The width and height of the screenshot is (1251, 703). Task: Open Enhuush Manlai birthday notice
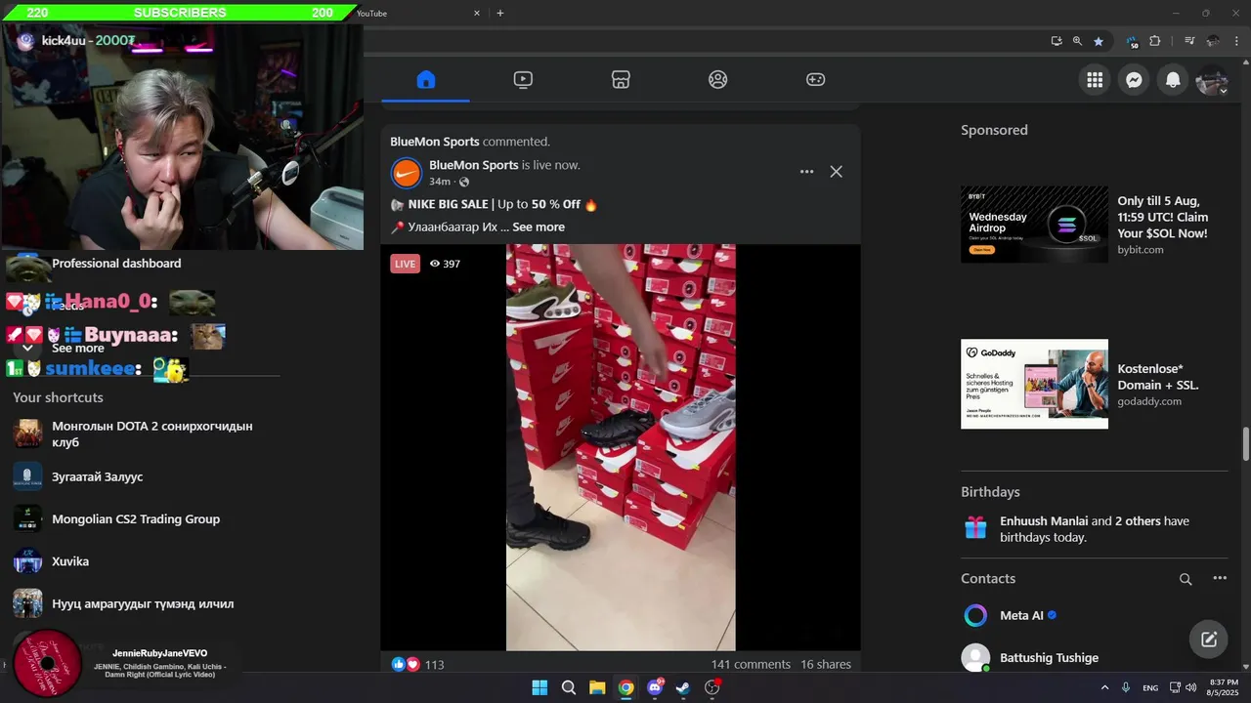(x=1095, y=529)
